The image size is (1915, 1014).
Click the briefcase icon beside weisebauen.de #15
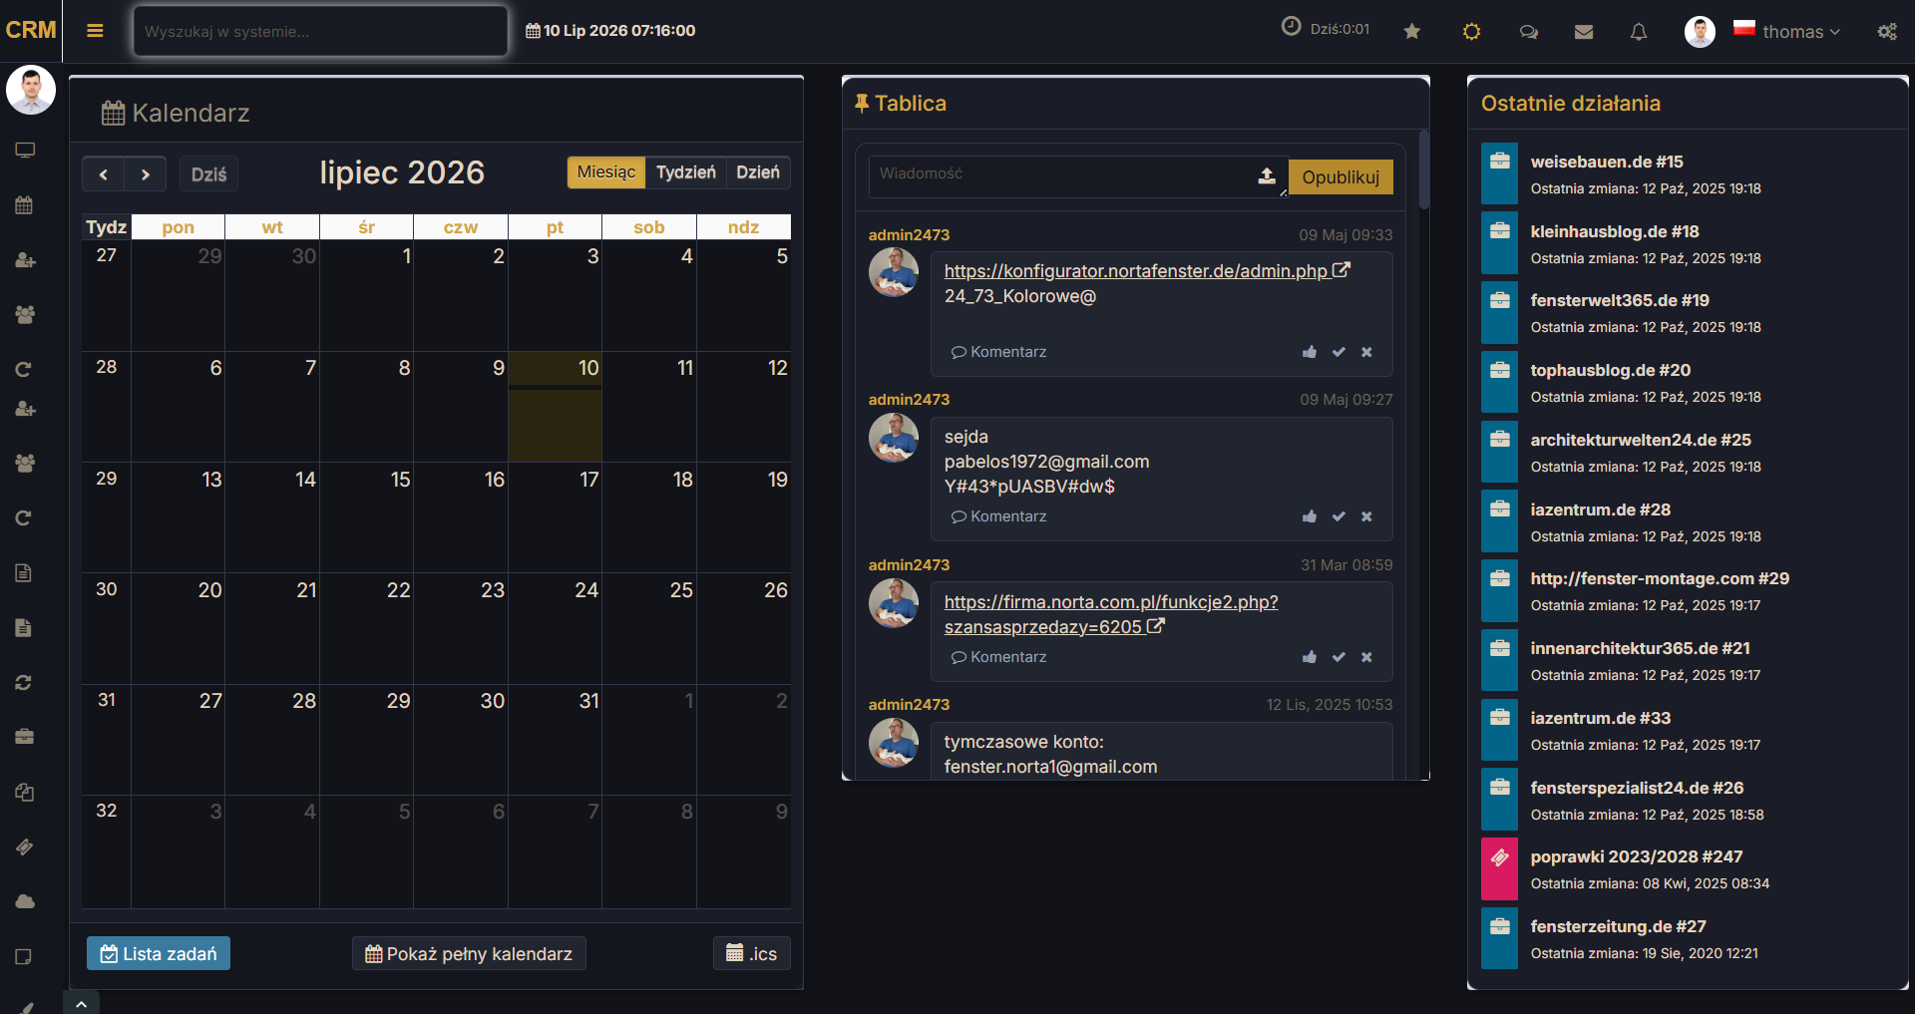point(1499,173)
